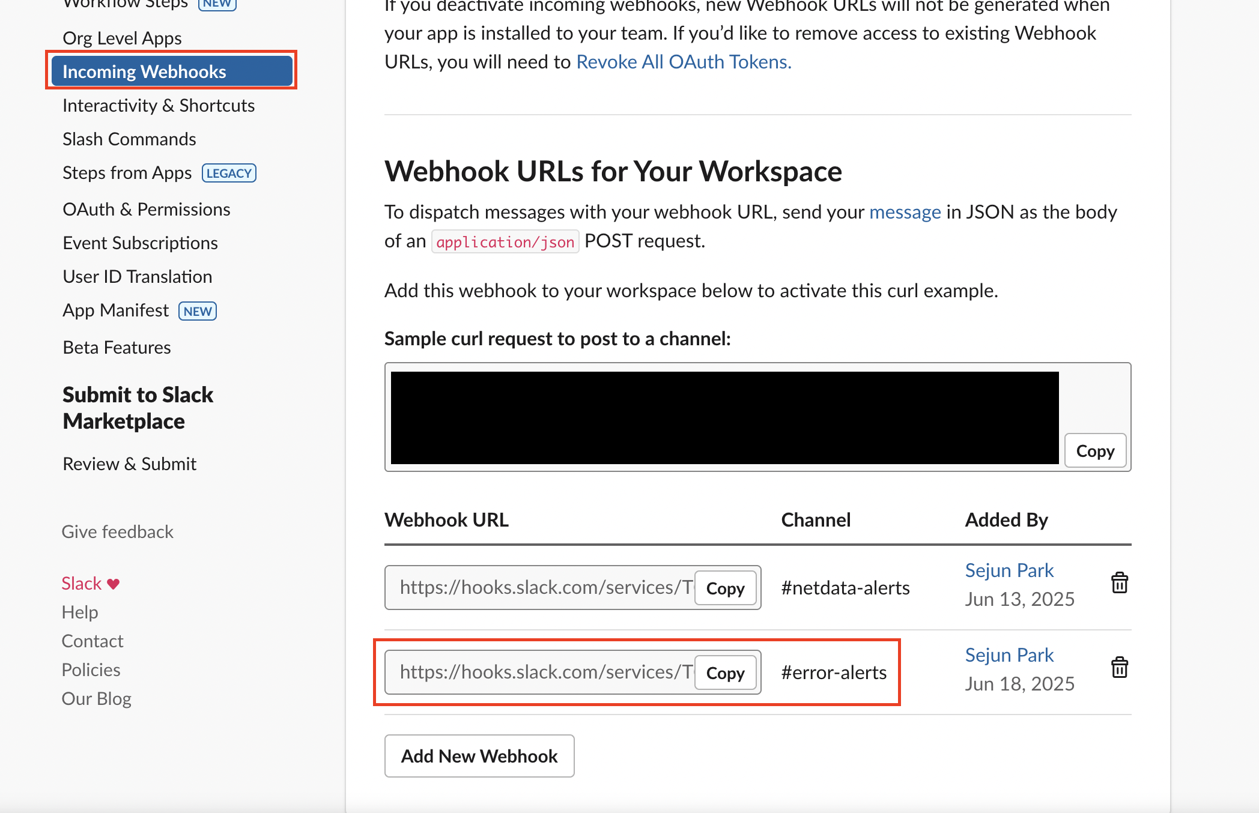Click the Submit to Slack Marketplace heading

[138, 408]
